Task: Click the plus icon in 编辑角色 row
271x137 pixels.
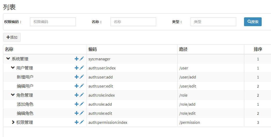Action: tap(77, 113)
